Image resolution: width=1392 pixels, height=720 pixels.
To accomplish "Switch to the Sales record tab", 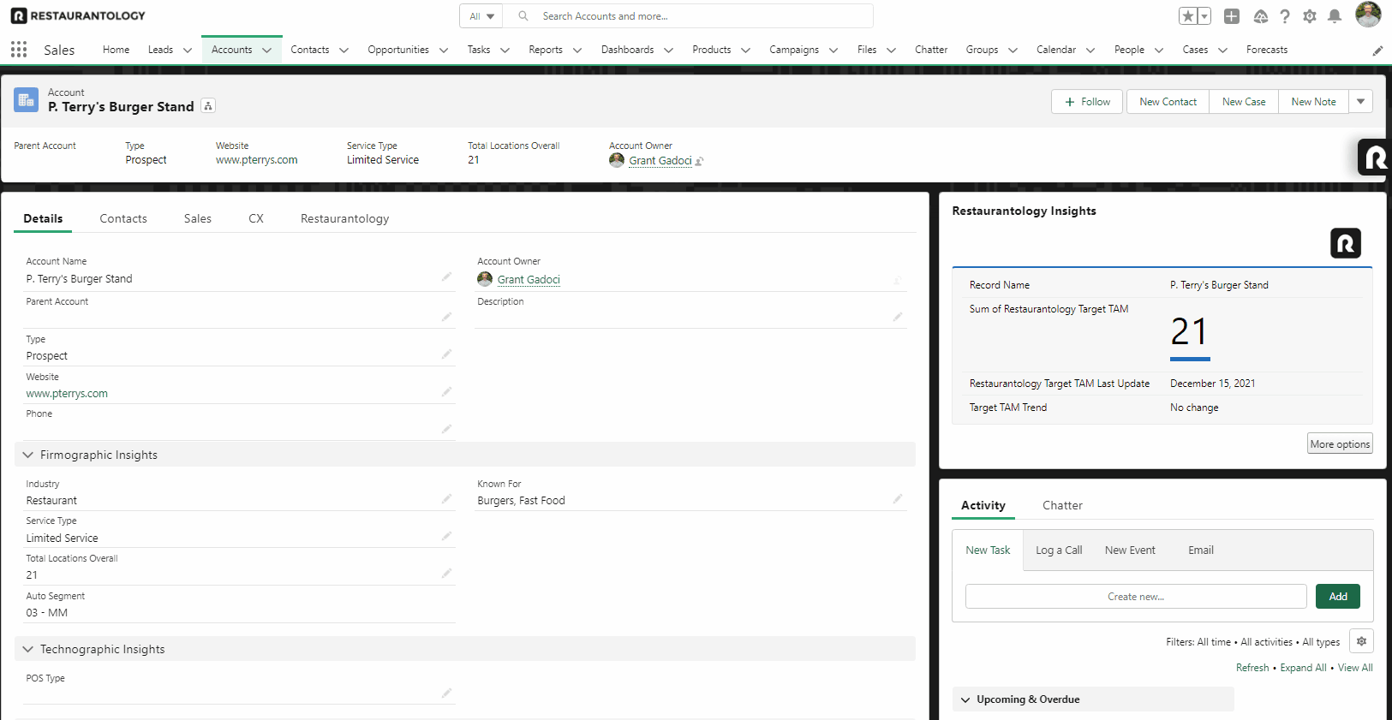I will (x=197, y=218).
